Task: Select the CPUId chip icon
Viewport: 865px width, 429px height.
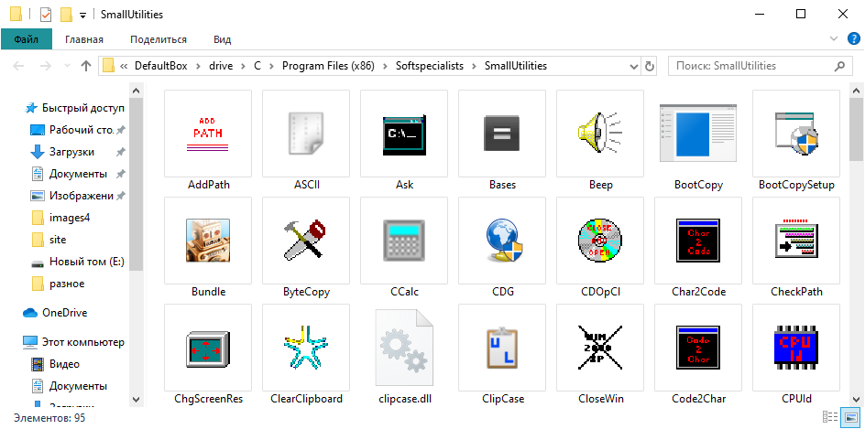Action: (796, 347)
